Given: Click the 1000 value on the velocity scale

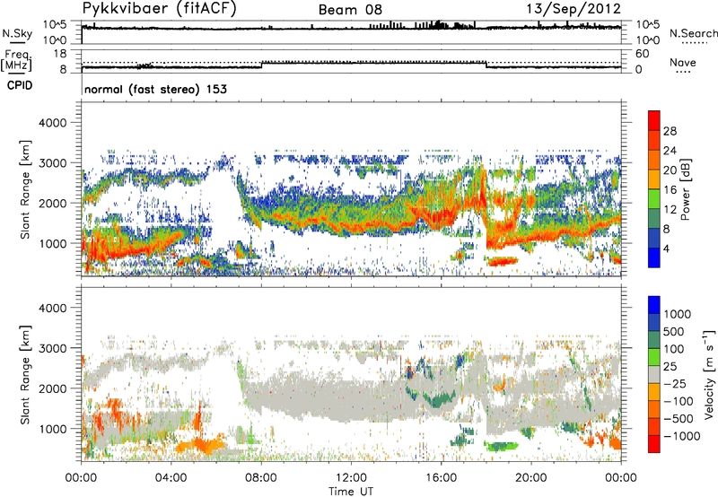Looking at the screenshot, I should pyautogui.click(x=678, y=314).
